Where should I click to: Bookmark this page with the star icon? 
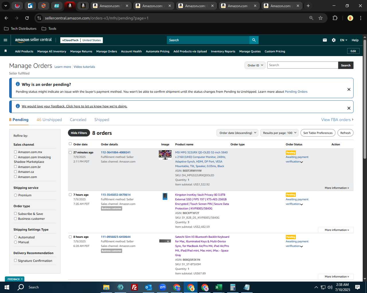point(321,18)
